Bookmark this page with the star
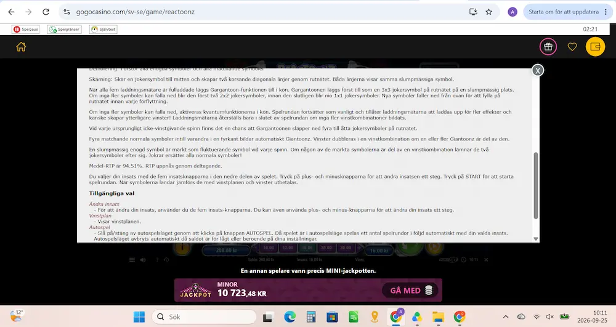Viewport: 616px width, 327px height. [488, 12]
